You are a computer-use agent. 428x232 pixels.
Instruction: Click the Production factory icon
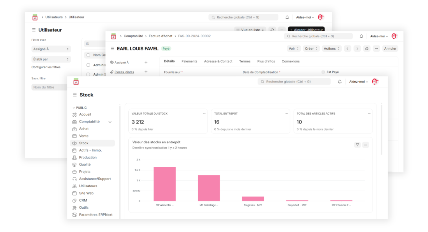[74, 157]
